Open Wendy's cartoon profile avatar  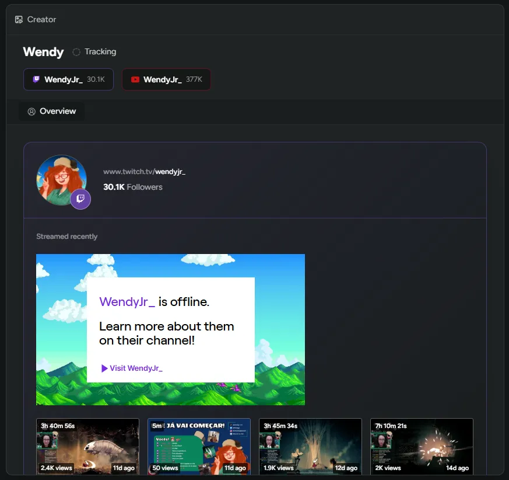tap(59, 178)
